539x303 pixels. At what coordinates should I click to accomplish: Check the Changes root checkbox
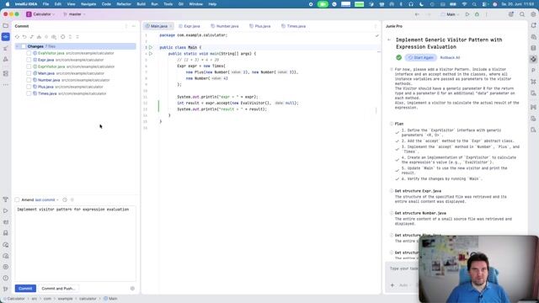[x=24, y=46]
